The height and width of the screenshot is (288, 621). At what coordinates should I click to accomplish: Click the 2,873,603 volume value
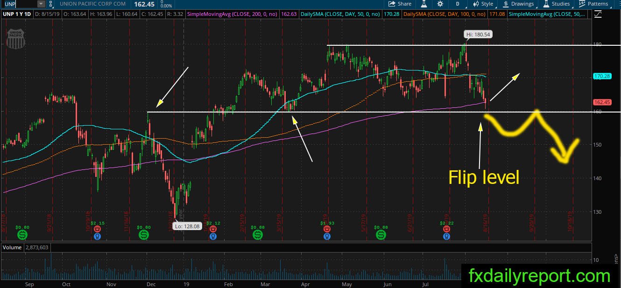[37, 247]
